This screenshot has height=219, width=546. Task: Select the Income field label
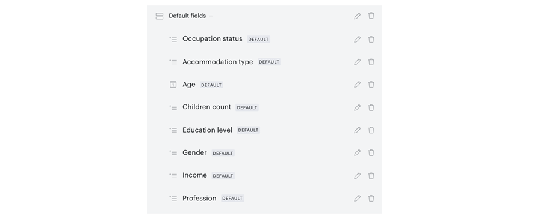point(194,175)
